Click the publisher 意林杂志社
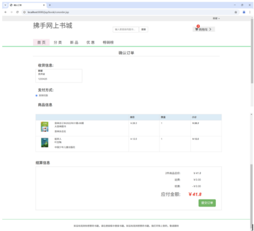 [60, 131]
